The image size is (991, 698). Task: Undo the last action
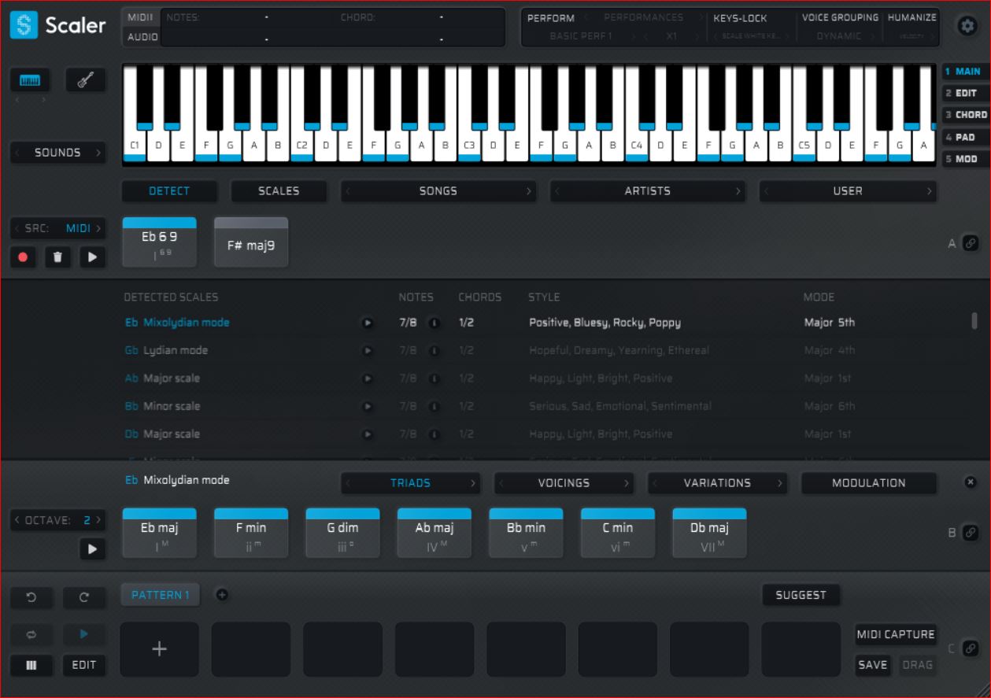point(31,598)
